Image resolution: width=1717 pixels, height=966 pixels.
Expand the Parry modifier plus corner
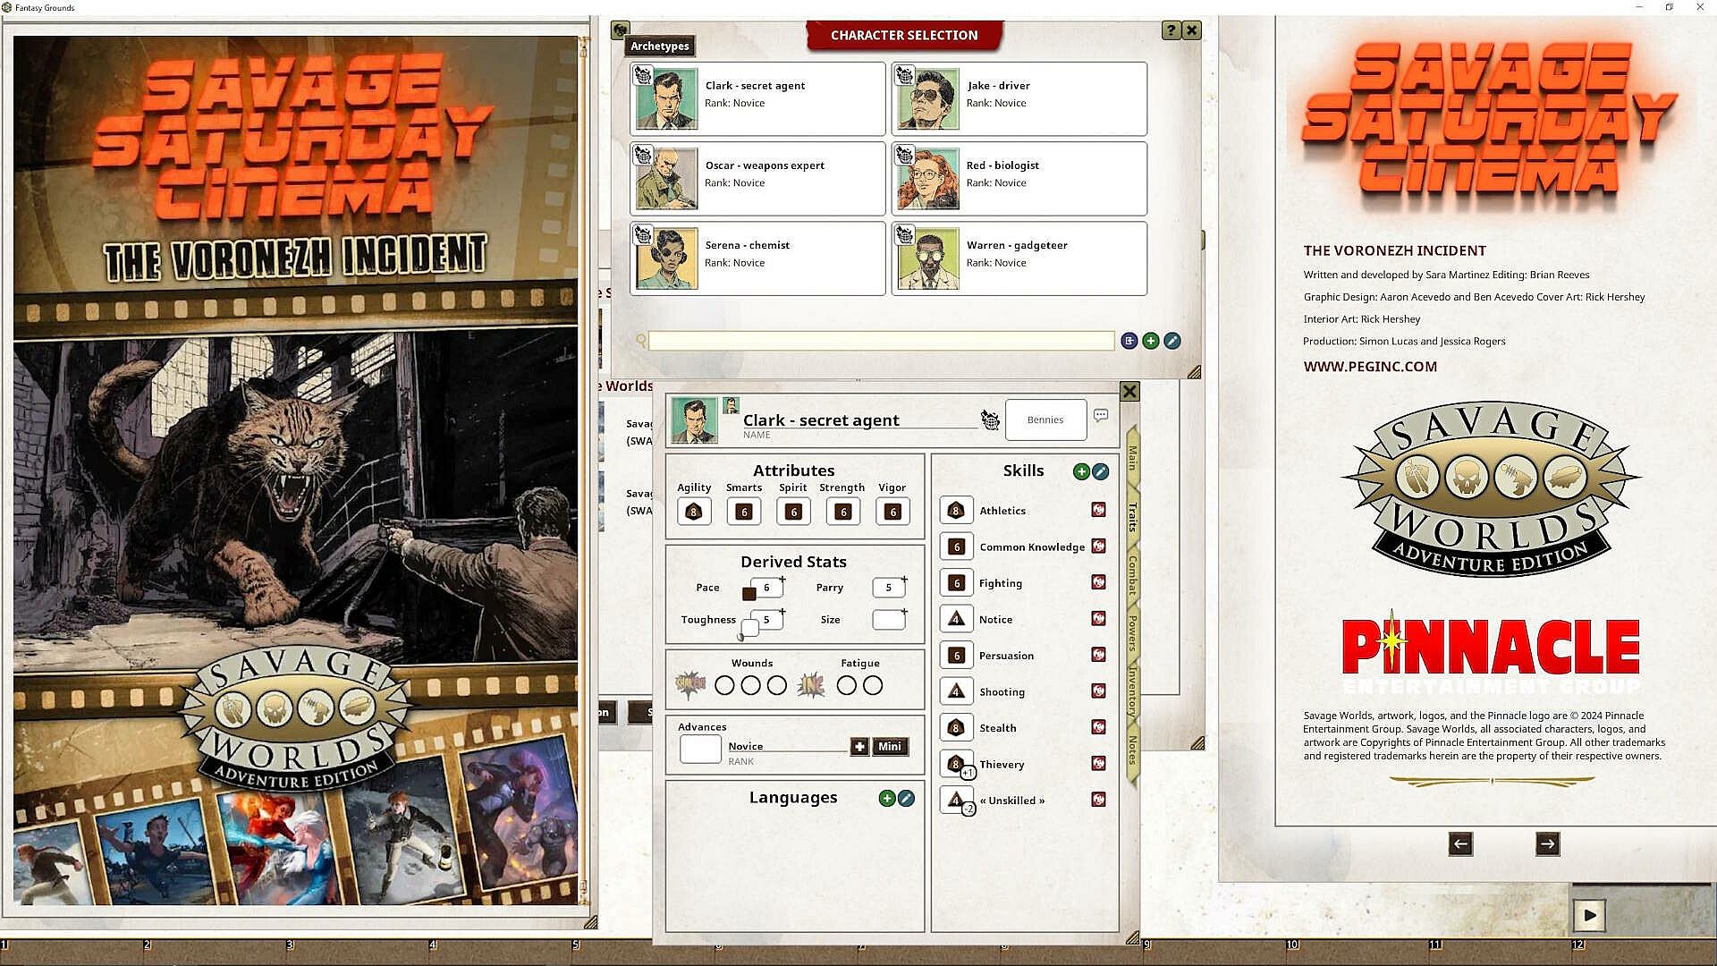point(904,580)
